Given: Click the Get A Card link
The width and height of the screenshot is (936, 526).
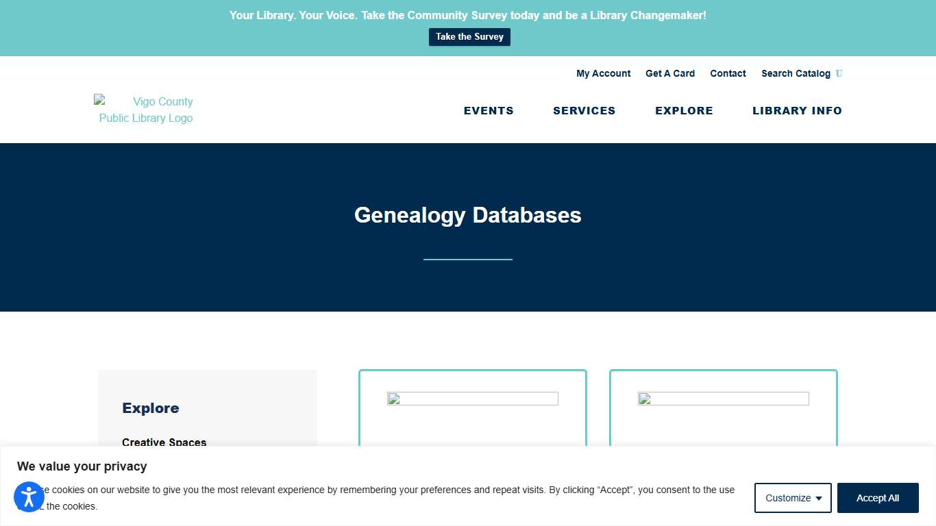Looking at the screenshot, I should pyautogui.click(x=669, y=73).
